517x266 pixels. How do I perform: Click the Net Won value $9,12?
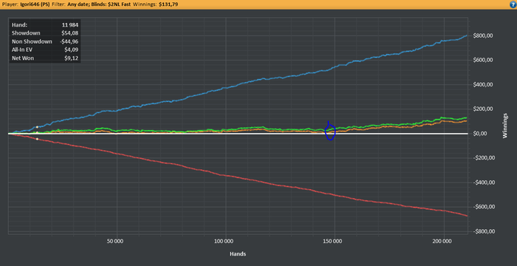[72, 58]
